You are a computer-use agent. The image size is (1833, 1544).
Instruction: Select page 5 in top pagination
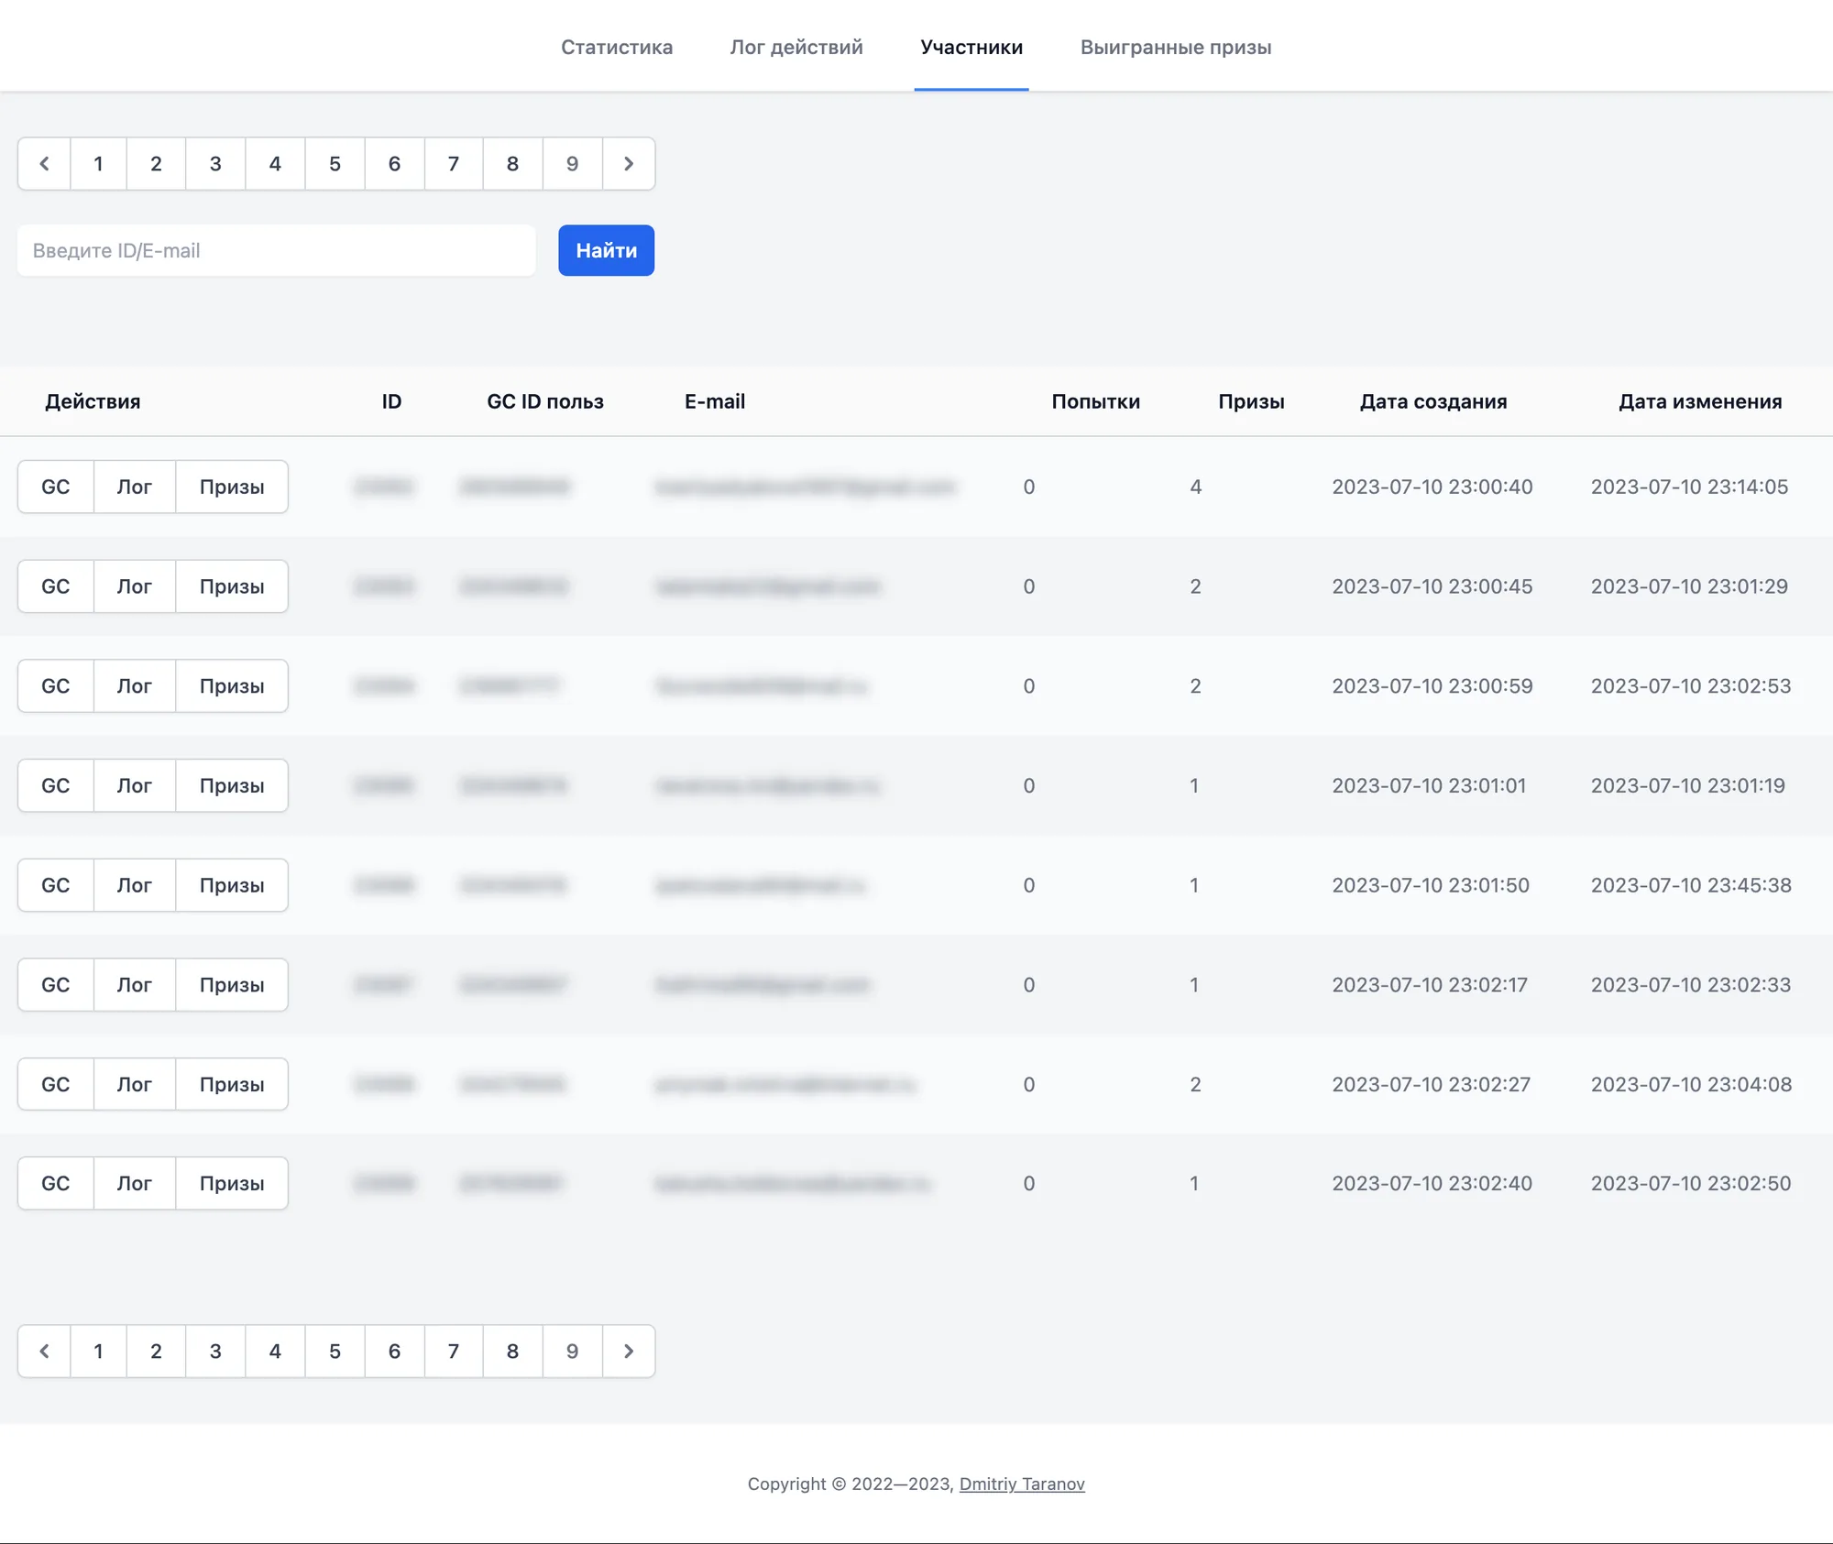(335, 164)
